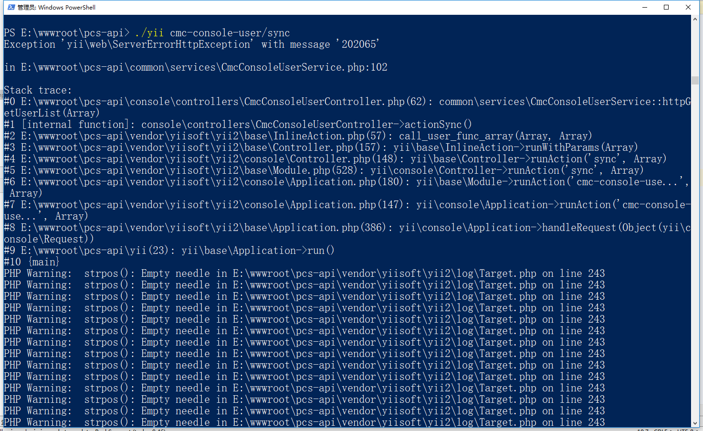Click the ./yii cmc-console-user/sync command text

click(212, 33)
